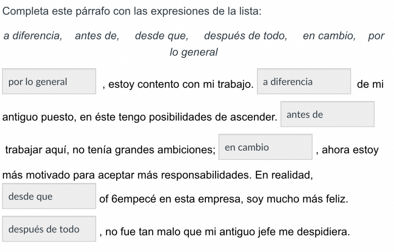The height and width of the screenshot is (252, 394).
Task: Select the field containing 'desde que'
Action: point(49,196)
